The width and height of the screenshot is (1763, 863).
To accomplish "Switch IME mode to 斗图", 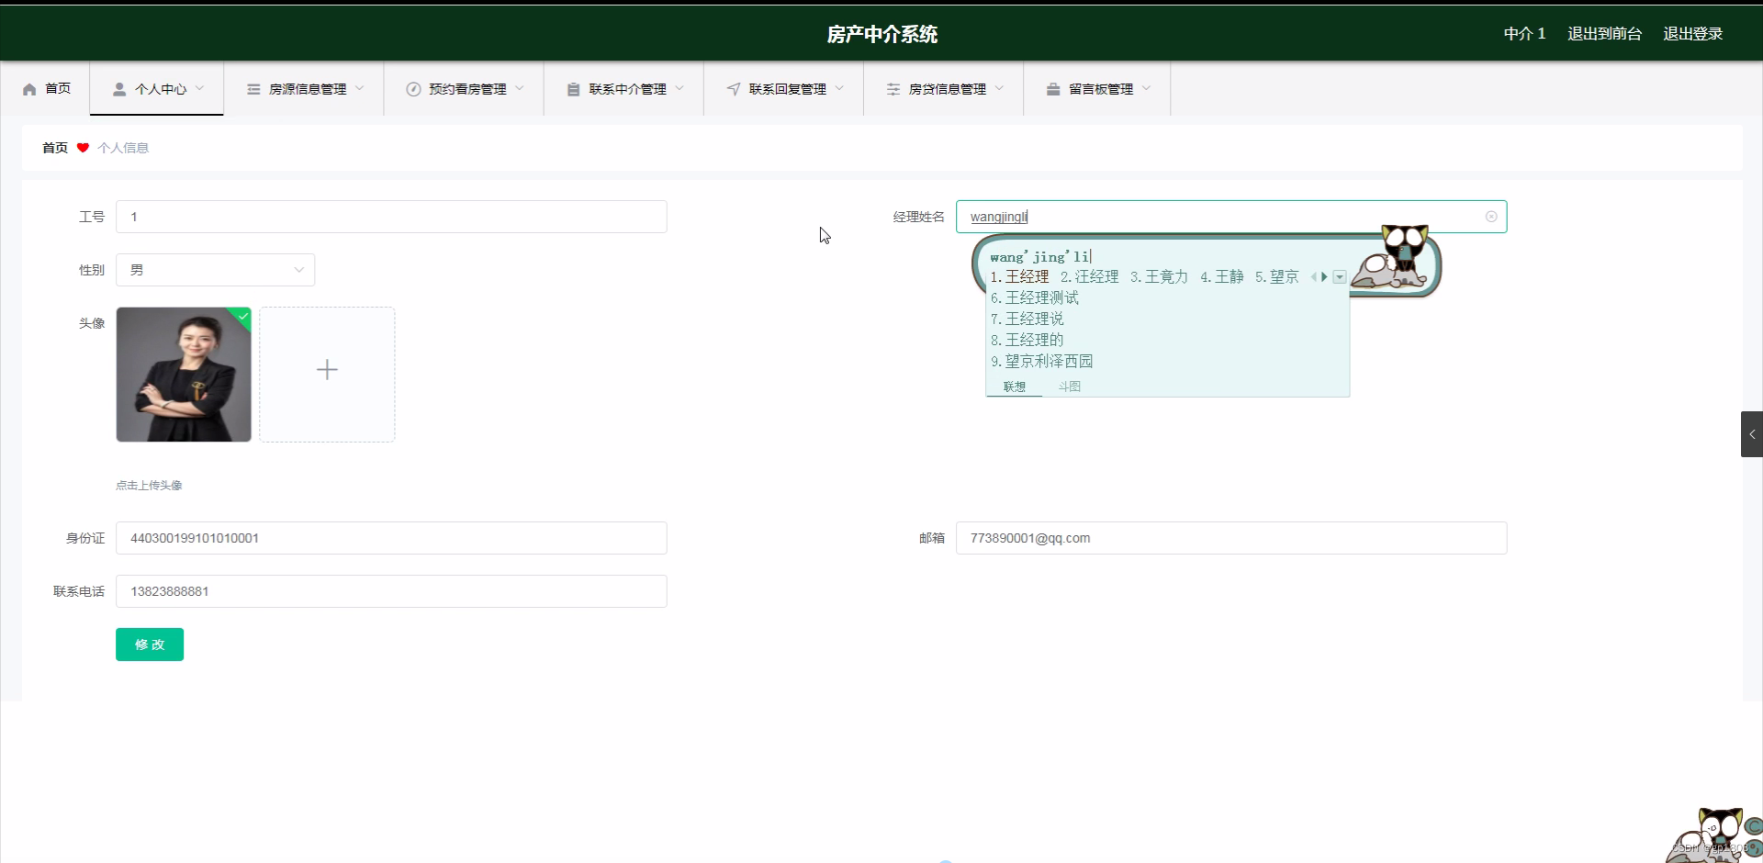I will tap(1069, 387).
